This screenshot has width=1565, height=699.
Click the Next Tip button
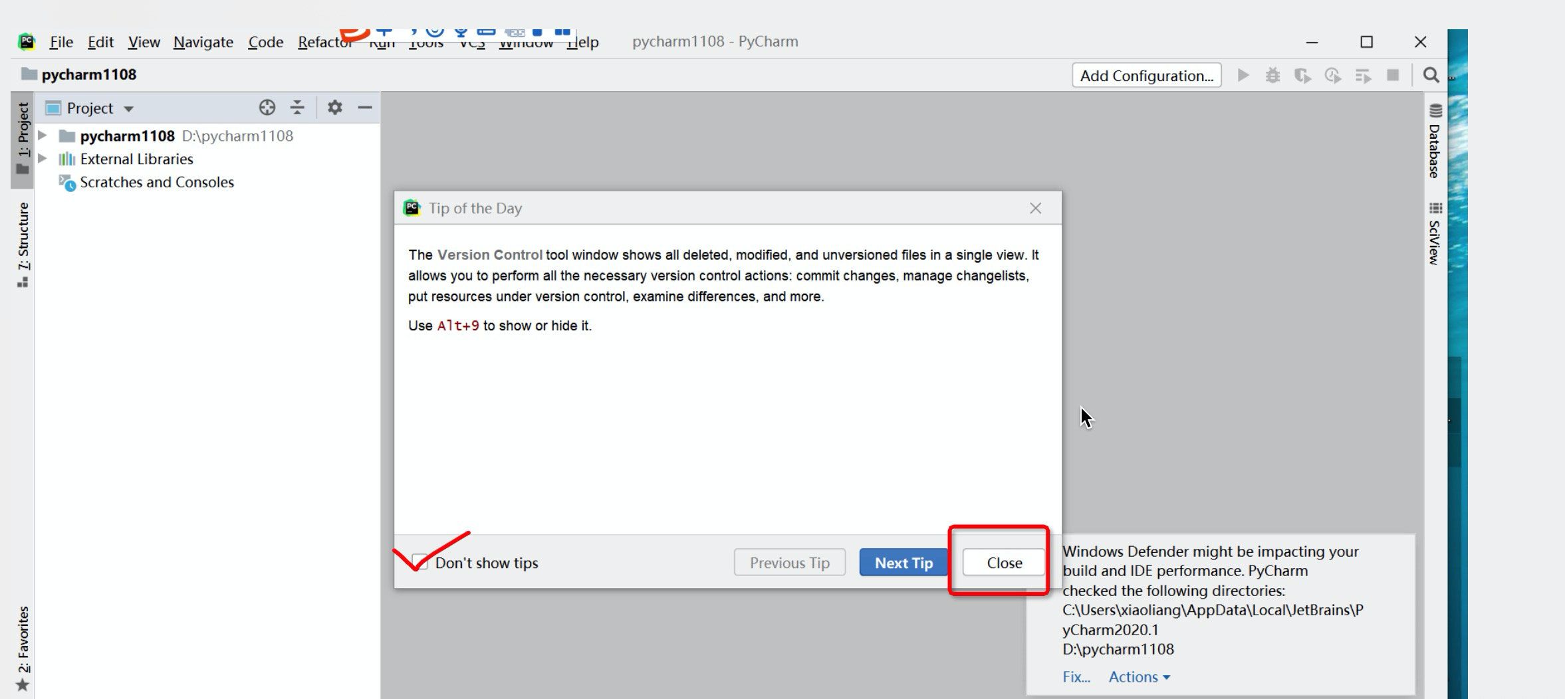point(903,563)
